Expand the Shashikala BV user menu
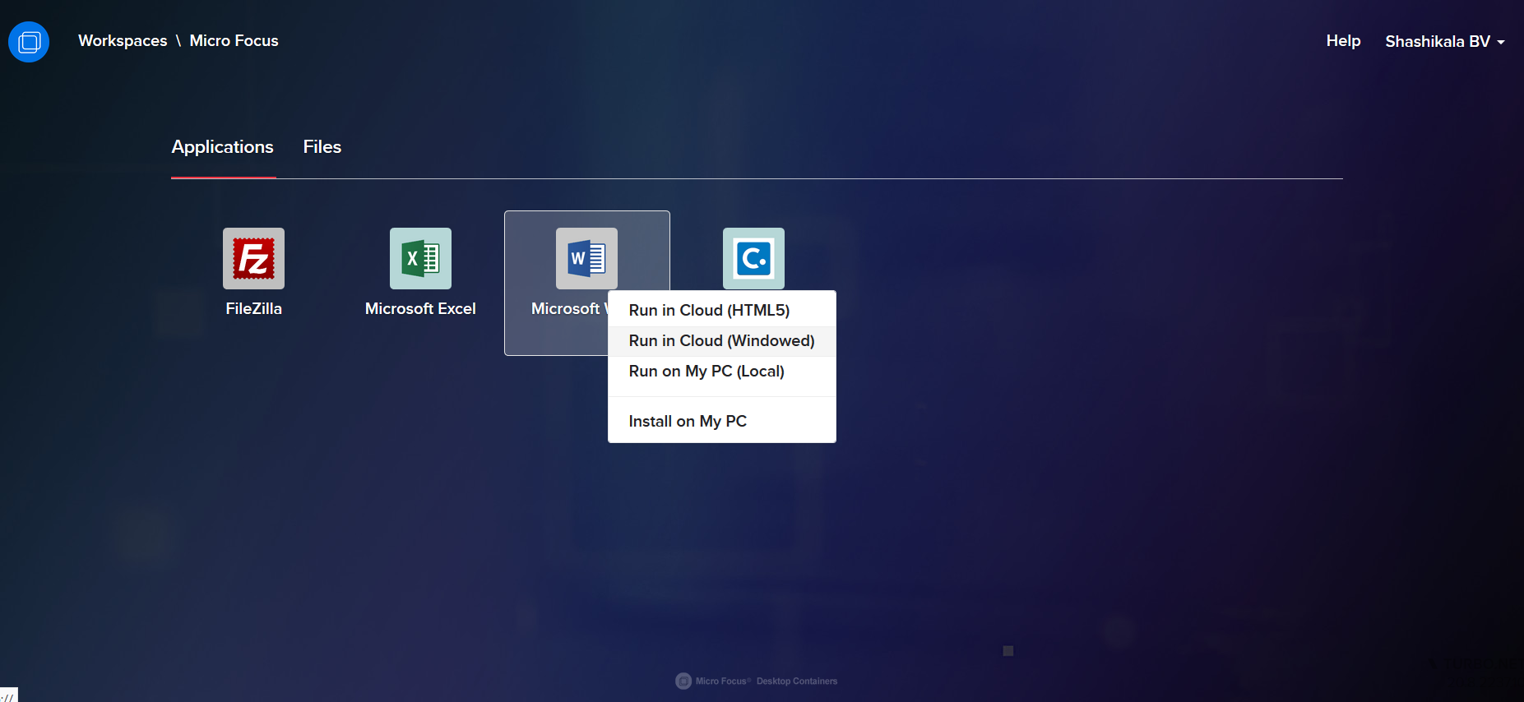Viewport: 1524px width, 702px height. [1445, 41]
